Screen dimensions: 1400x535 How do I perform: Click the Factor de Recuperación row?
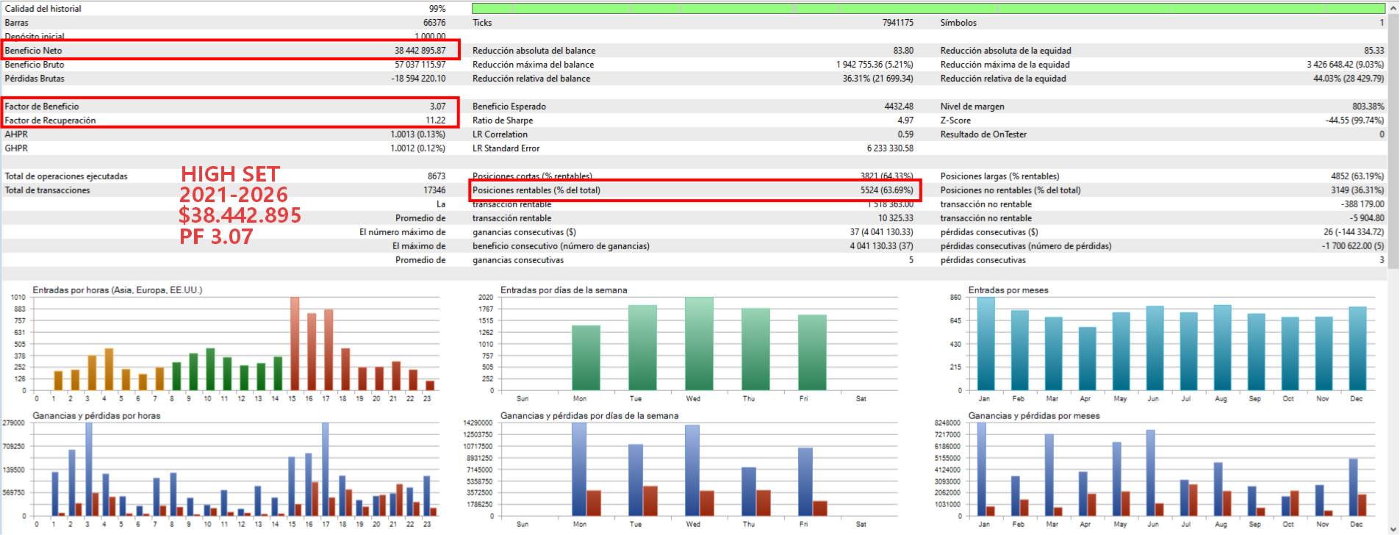231,121
